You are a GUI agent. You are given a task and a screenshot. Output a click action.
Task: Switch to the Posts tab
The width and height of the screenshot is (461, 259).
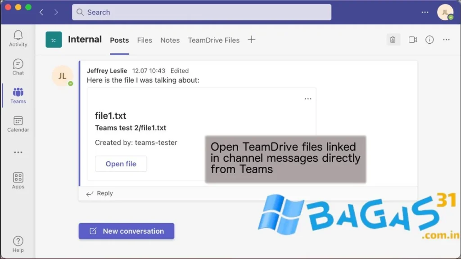[119, 40]
